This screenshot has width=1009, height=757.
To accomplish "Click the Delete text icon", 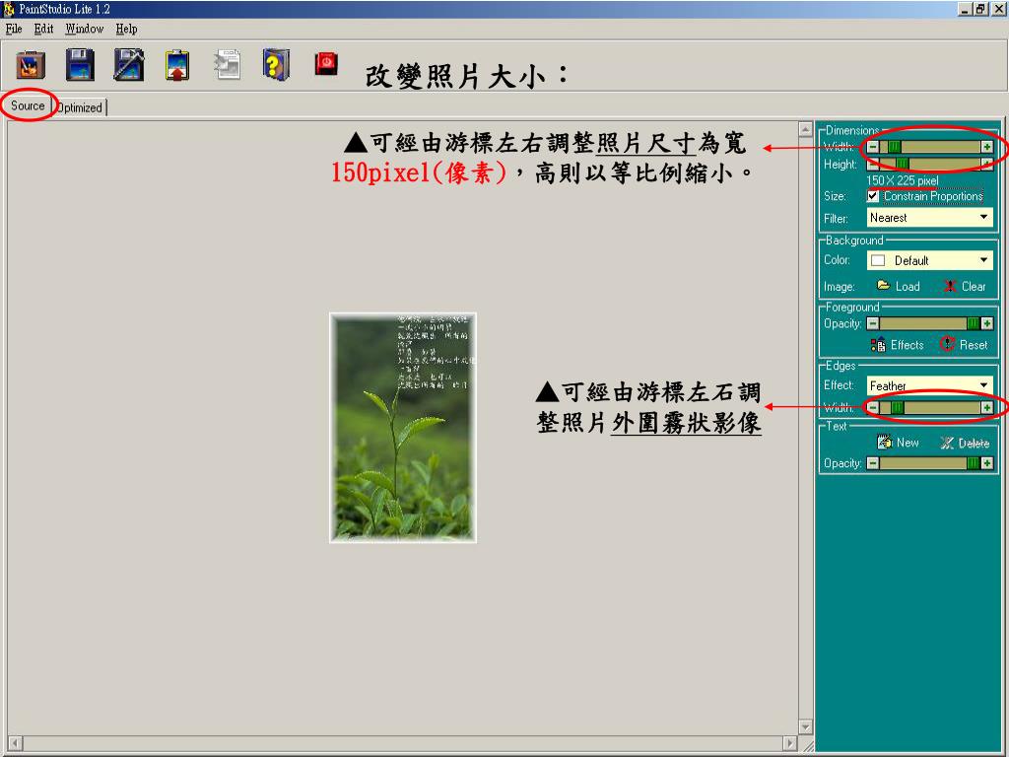I will pos(947,443).
